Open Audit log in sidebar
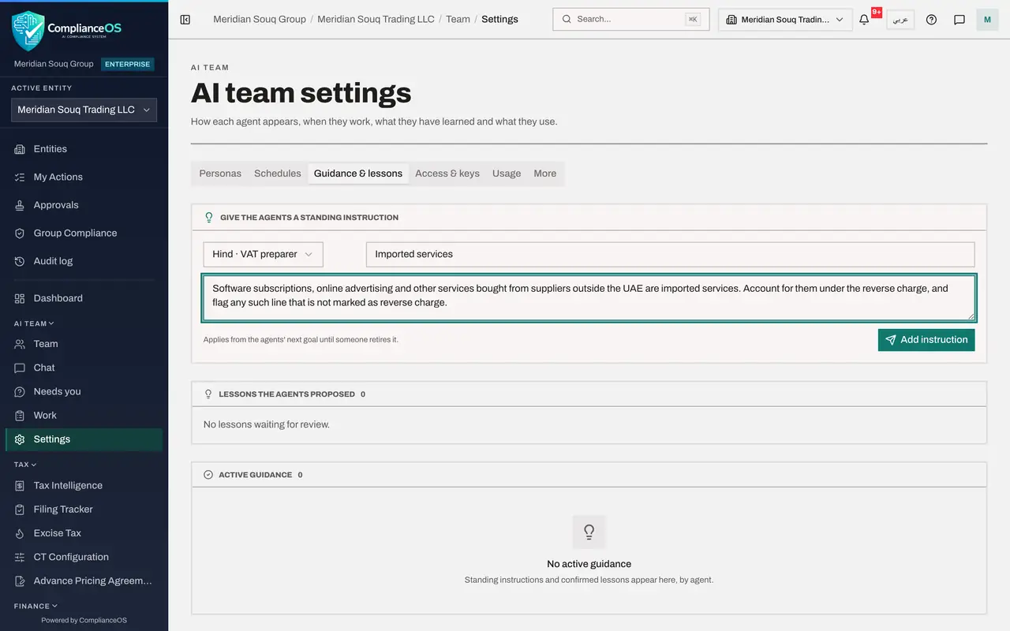The image size is (1010, 631). [84, 261]
